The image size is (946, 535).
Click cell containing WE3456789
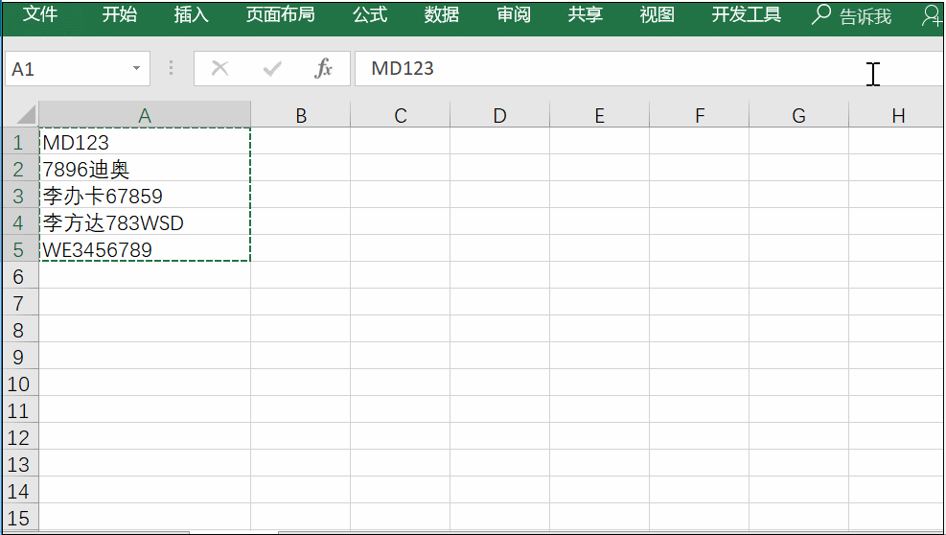145,248
